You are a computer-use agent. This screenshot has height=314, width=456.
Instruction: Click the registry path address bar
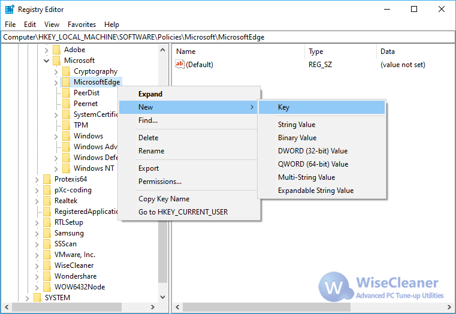click(x=228, y=37)
